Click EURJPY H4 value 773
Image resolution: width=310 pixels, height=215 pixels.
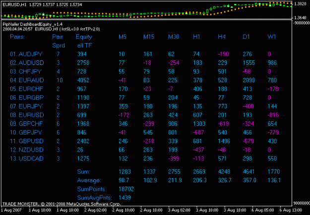pos(222,106)
